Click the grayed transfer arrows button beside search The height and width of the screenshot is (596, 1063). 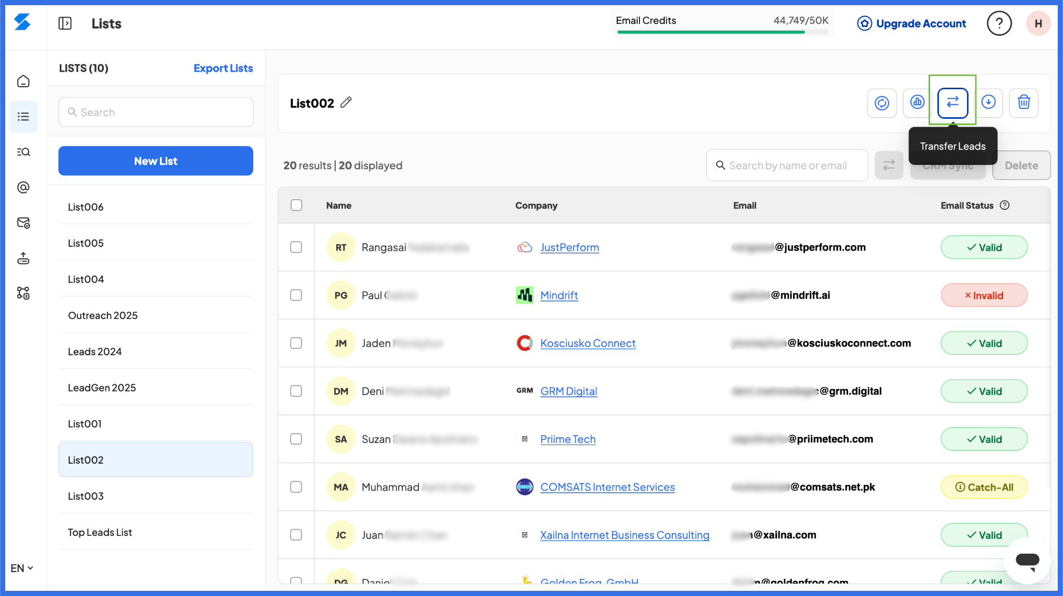click(889, 165)
